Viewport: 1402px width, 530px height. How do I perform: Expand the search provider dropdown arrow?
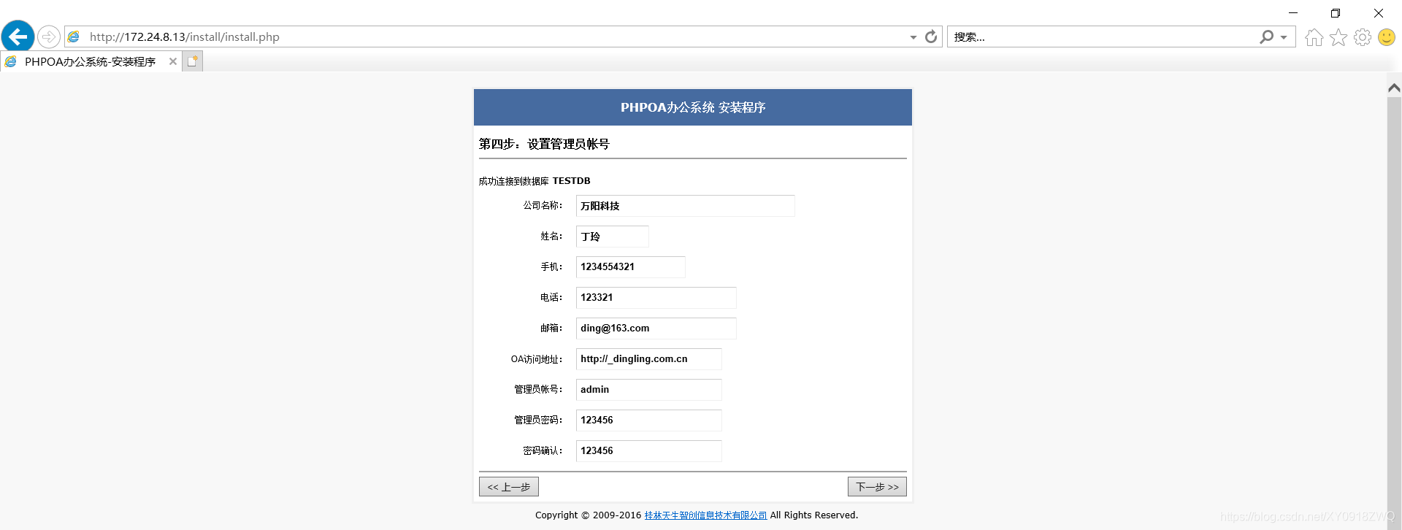coord(1284,37)
